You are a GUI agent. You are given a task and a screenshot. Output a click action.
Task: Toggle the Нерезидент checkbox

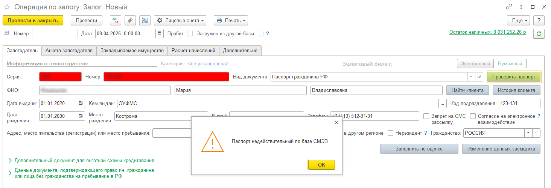tap(391, 133)
